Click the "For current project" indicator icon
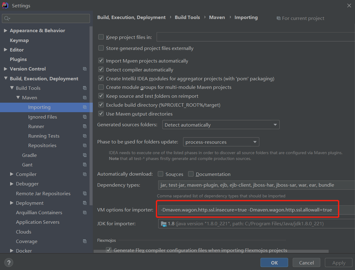The width and height of the screenshot is (355, 270). click(279, 18)
